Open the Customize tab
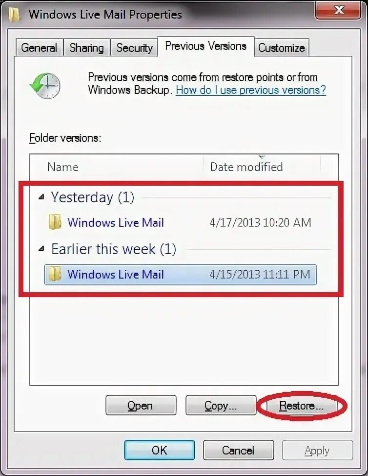368x476 pixels. 282,48
